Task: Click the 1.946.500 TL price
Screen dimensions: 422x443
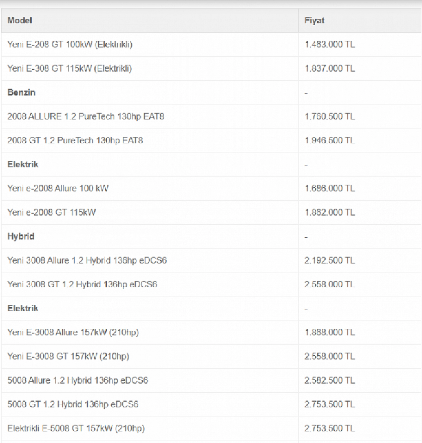Action: click(329, 140)
